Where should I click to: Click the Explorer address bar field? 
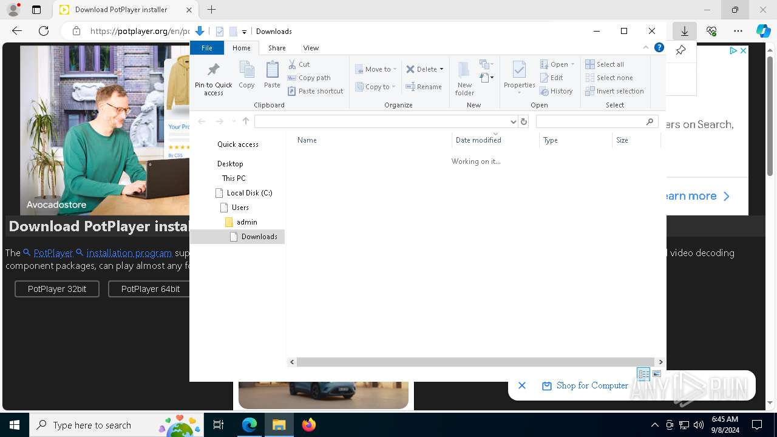(x=386, y=121)
